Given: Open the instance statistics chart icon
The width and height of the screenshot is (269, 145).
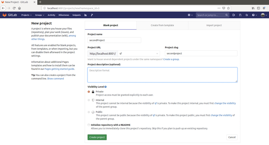Looking at the screenshot, I should click(86, 15).
